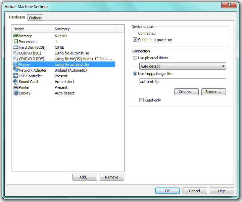Select the Processors row label

point(28,42)
